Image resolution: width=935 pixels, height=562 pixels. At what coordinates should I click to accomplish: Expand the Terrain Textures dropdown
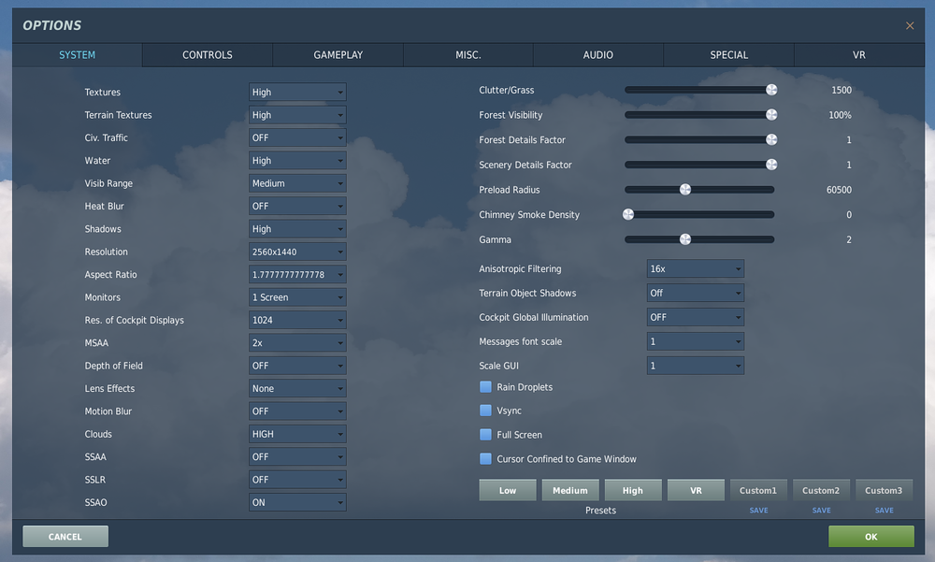coord(297,114)
